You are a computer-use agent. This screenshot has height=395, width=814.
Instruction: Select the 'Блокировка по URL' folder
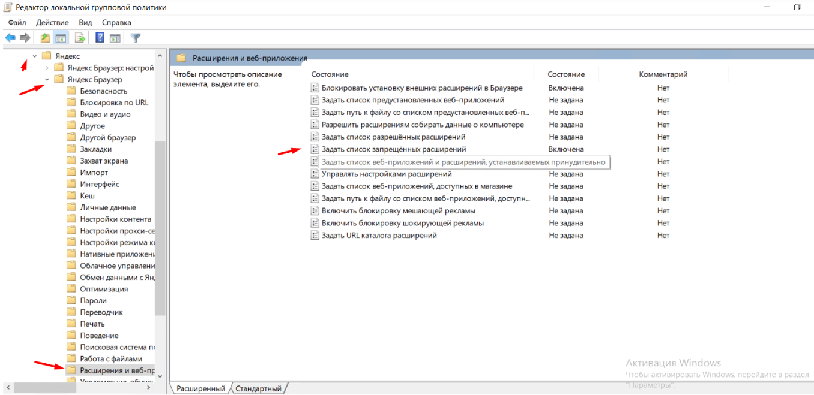[x=114, y=103]
